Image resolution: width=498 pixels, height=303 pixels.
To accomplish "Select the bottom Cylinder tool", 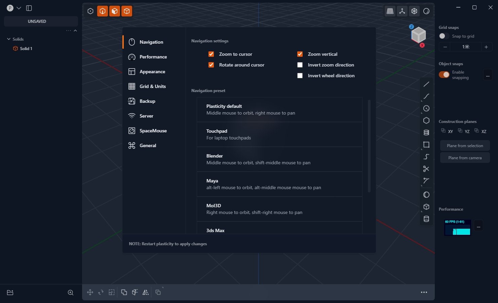I will pos(426,219).
